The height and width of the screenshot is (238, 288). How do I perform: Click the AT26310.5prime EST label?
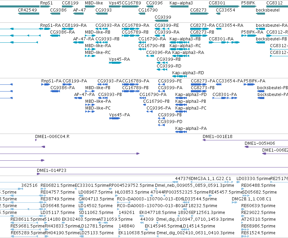[259, 219]
